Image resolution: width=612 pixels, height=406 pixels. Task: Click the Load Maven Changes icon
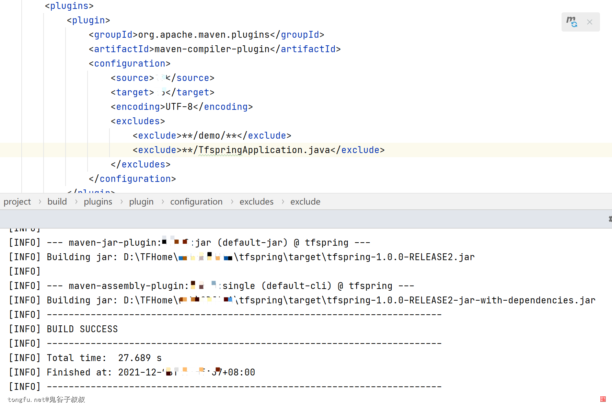pyautogui.click(x=571, y=22)
